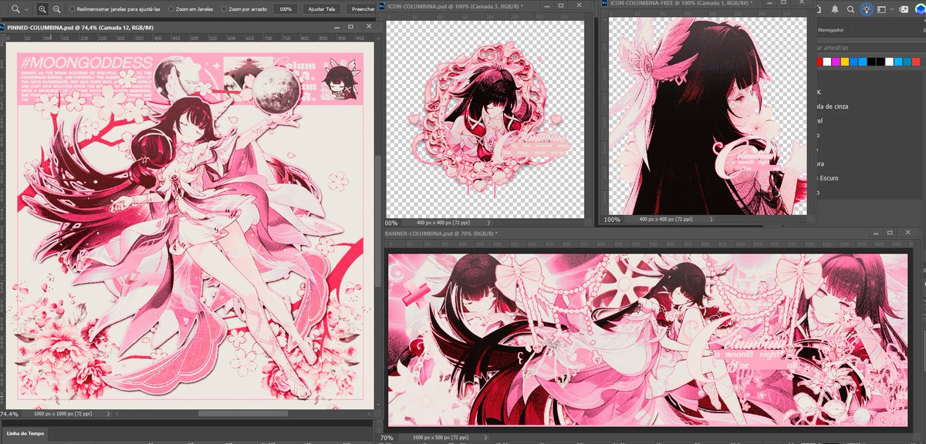The image size is (926, 444).
Task: Click the Preencher button
Action: [x=363, y=9]
